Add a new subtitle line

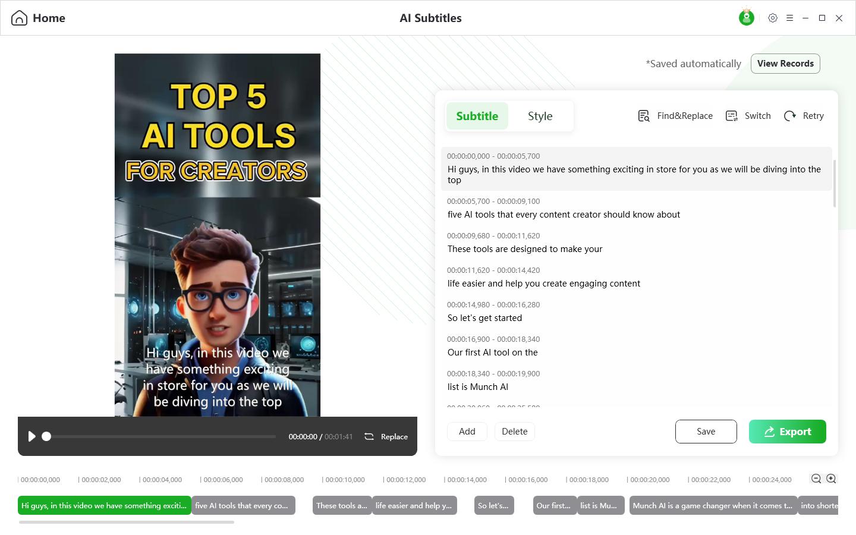click(467, 432)
